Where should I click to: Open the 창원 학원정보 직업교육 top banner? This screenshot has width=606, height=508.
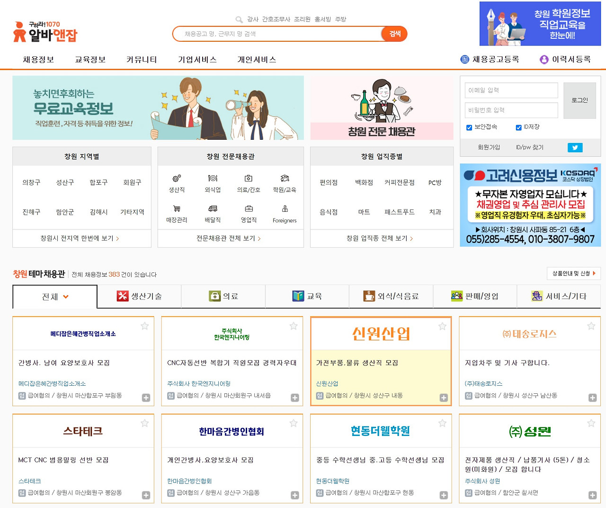540,24
